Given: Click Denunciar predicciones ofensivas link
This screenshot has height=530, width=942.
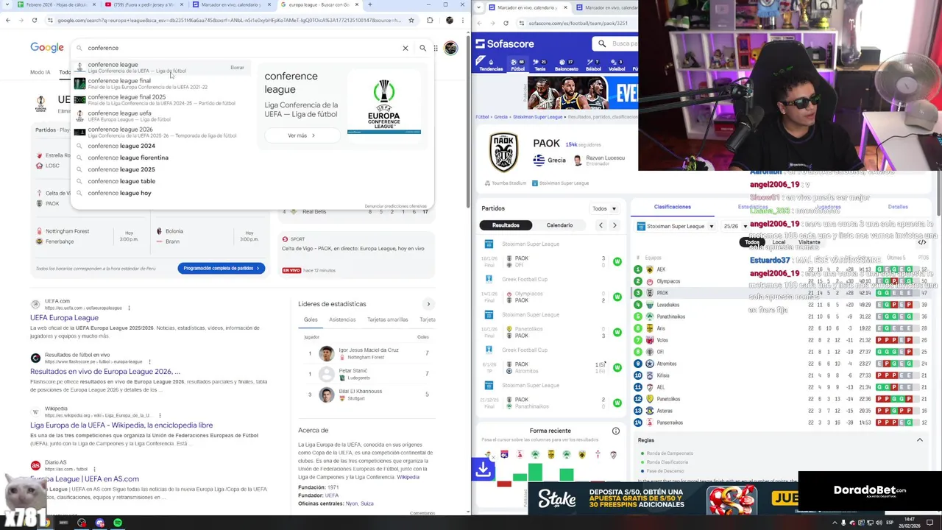Looking at the screenshot, I should (x=395, y=206).
